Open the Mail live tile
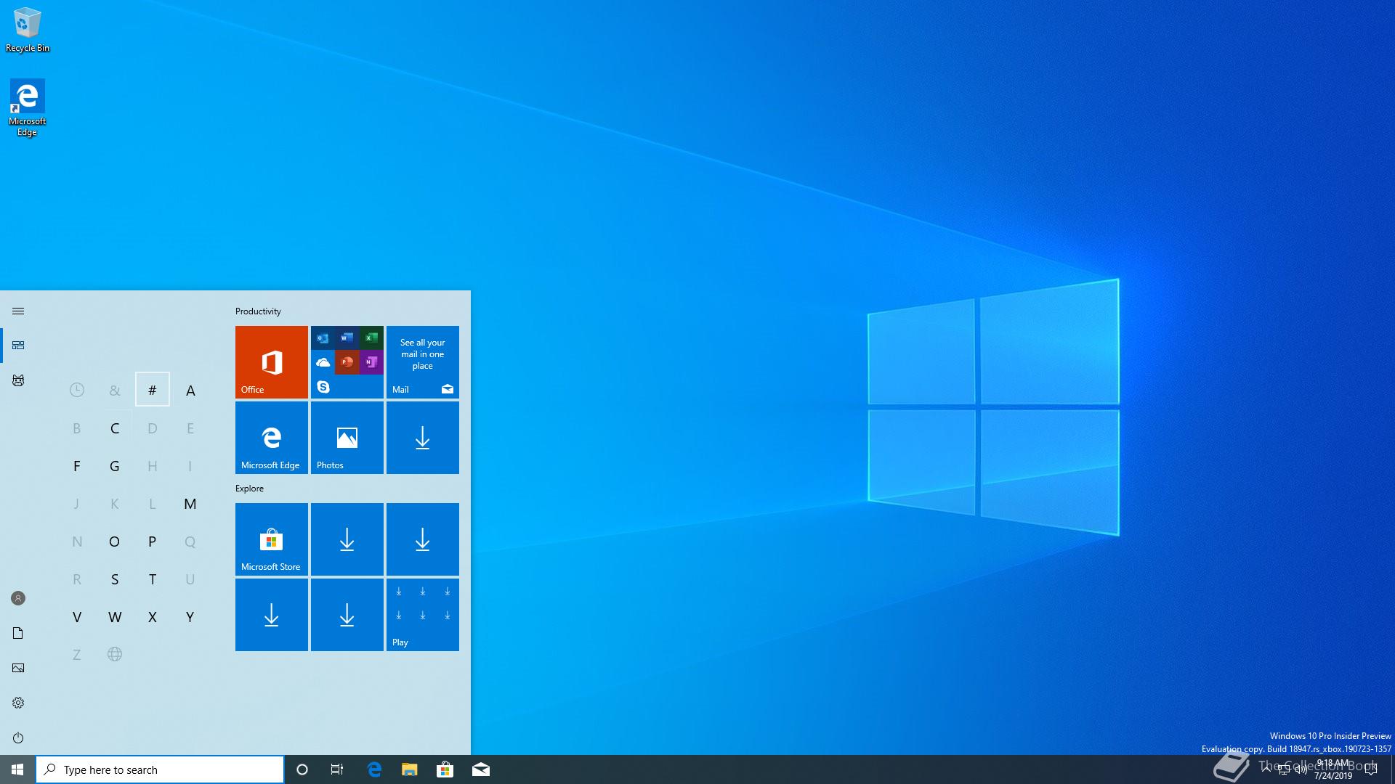The width and height of the screenshot is (1395, 784). pos(422,362)
